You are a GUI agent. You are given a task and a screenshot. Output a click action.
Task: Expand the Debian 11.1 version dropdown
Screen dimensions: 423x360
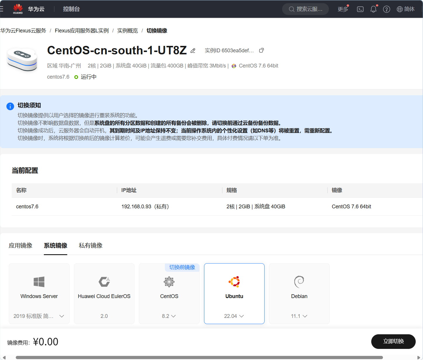pos(305,316)
